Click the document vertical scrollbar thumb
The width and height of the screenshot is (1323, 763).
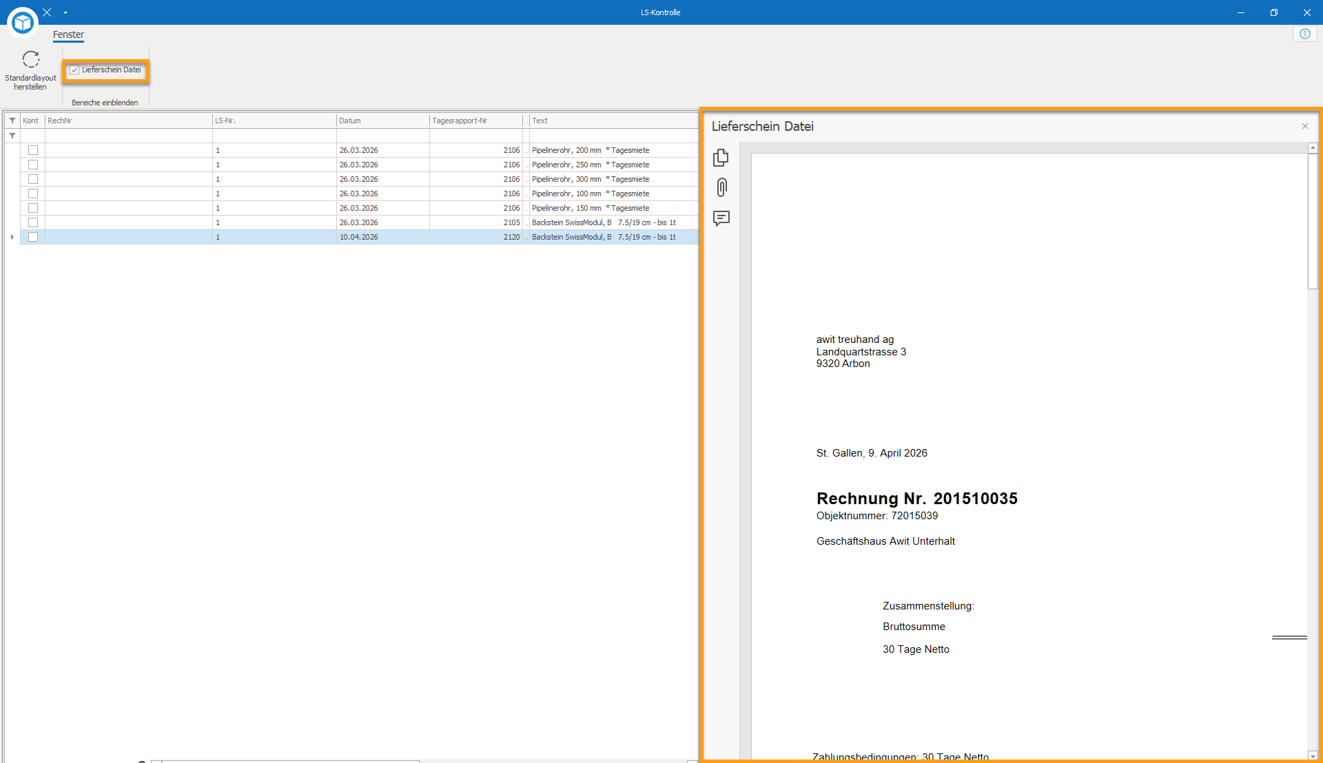1313,221
